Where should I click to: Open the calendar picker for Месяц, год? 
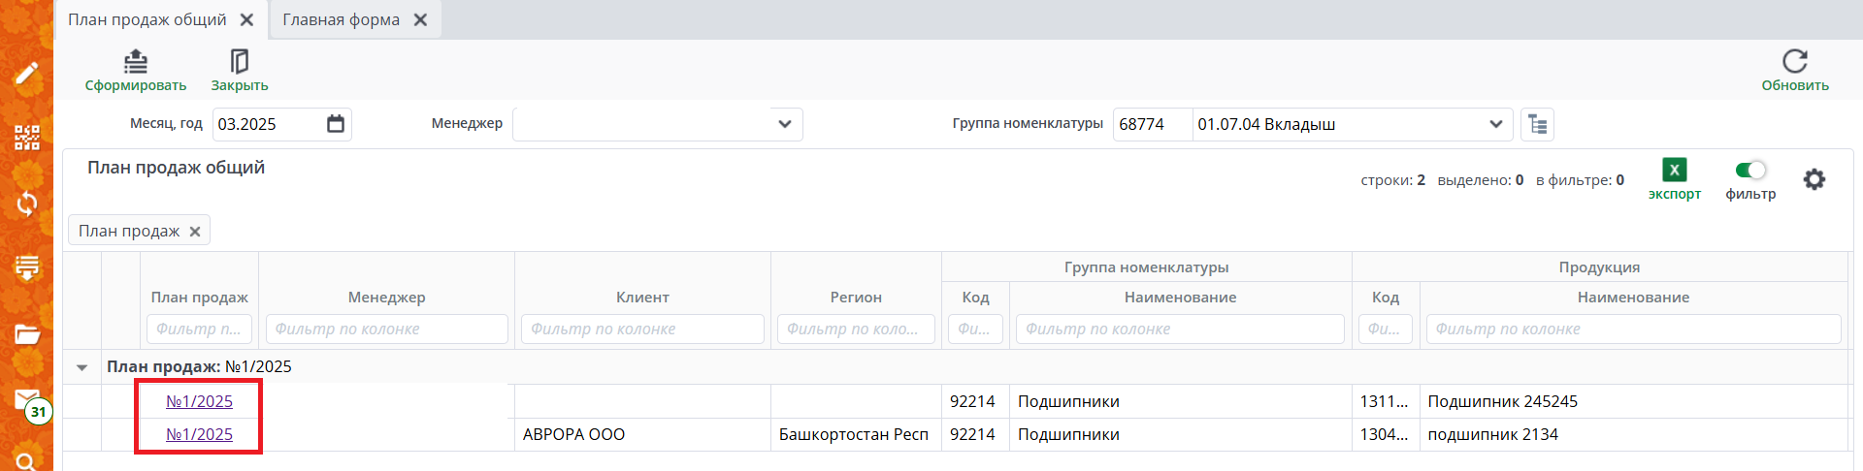tap(336, 124)
